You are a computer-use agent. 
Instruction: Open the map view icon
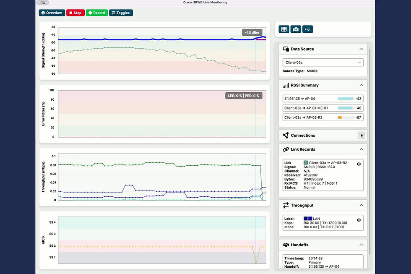(x=296, y=29)
